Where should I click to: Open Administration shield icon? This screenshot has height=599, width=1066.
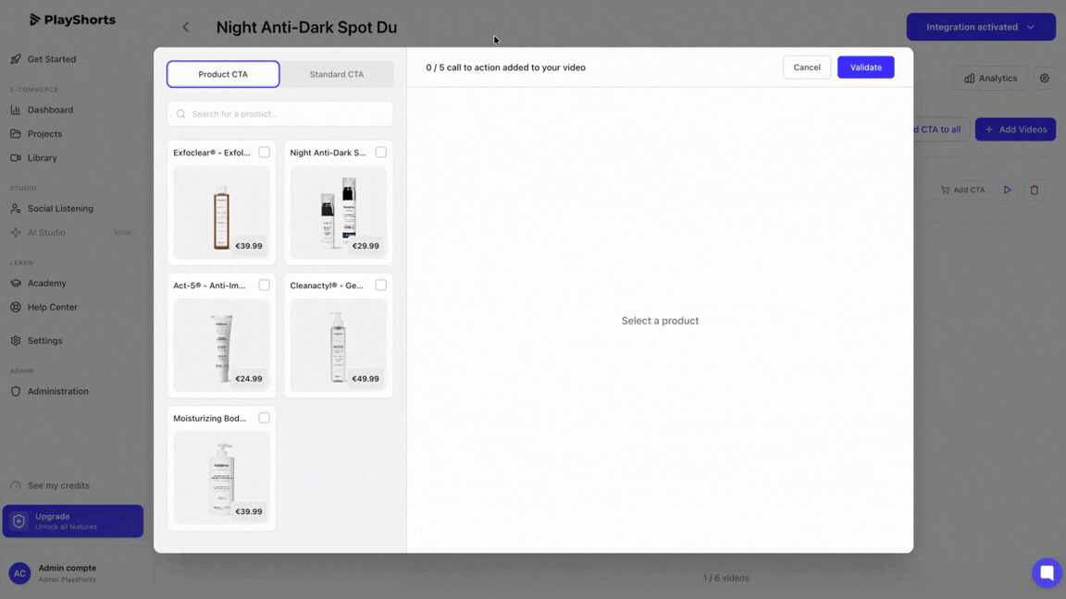pos(16,391)
